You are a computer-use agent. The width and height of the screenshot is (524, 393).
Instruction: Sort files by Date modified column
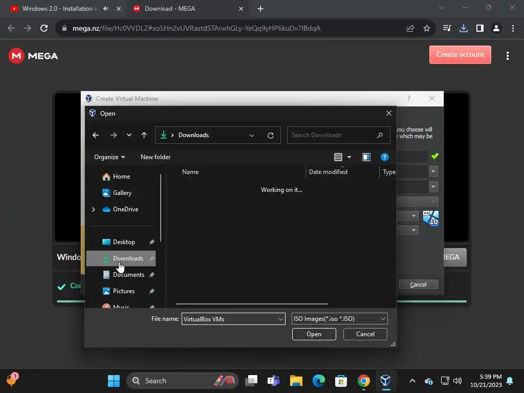(x=328, y=172)
